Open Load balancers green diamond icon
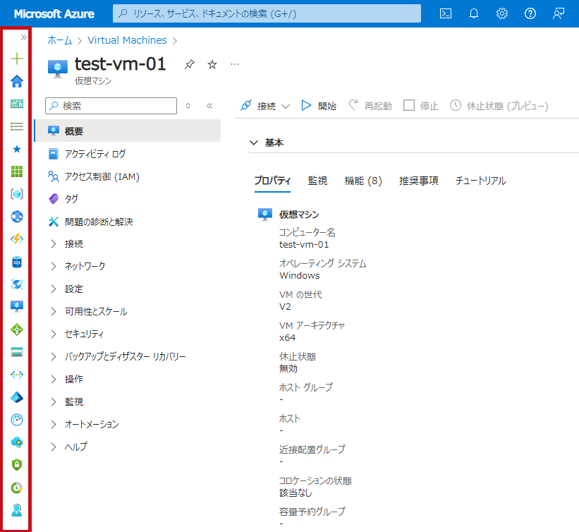 pos(17,330)
